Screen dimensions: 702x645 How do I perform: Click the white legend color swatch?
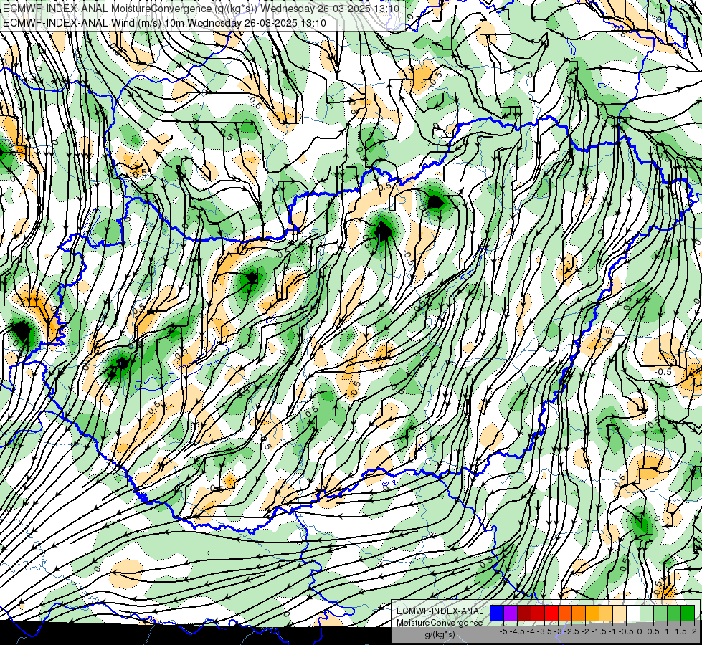[x=633, y=613]
